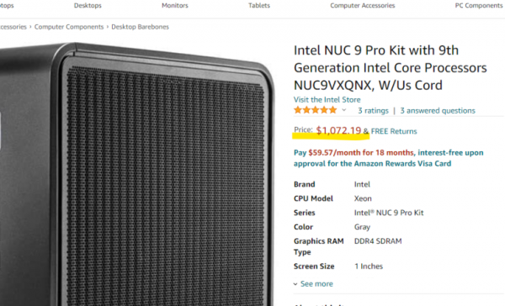Open the rating breakdown chevron beside stars
505x306 pixels.
(344, 110)
